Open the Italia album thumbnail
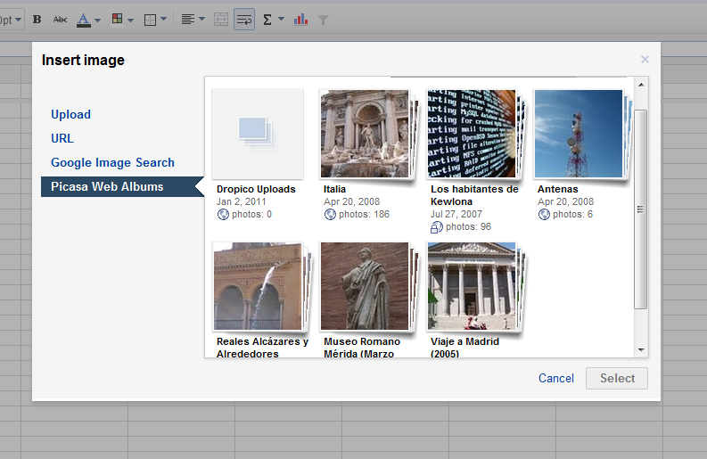Image resolution: width=707 pixels, height=459 pixels. tap(366, 134)
